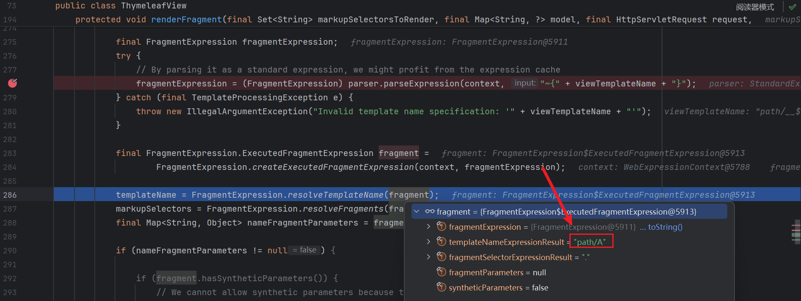801x301 pixels.
Task: Expand the fragmentSelectorExpressionResult node
Action: point(428,257)
